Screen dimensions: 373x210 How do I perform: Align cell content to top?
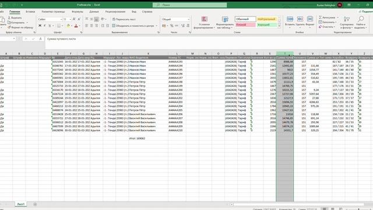tap(87, 19)
